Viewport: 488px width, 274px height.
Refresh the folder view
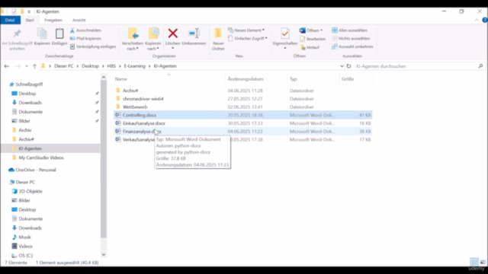coord(348,66)
